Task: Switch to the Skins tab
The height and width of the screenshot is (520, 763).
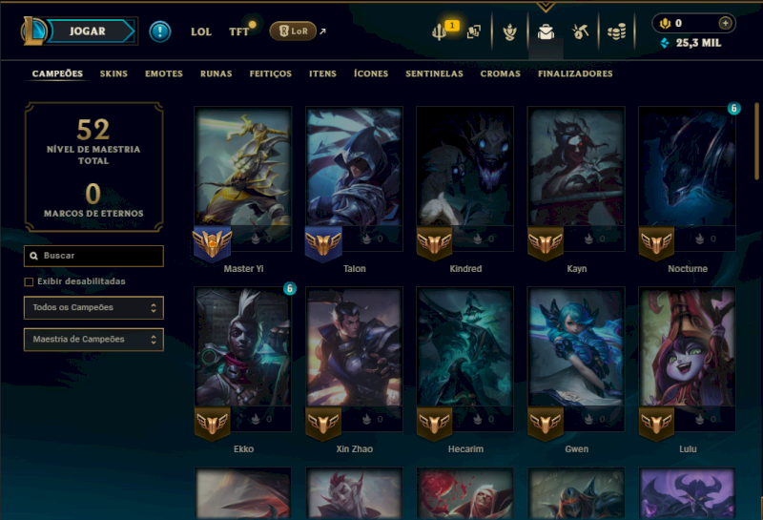Action: click(113, 73)
